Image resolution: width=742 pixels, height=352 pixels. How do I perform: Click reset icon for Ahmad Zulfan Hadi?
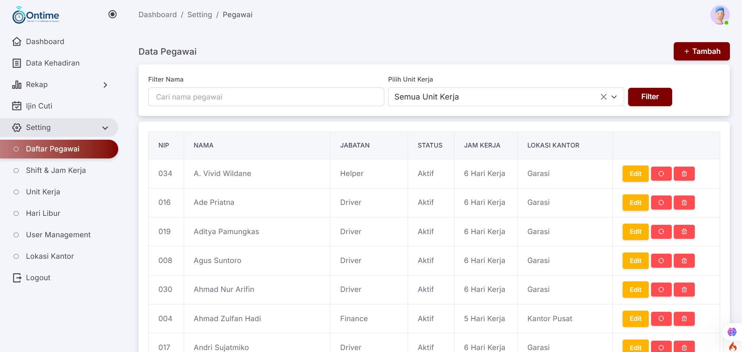coord(661,319)
